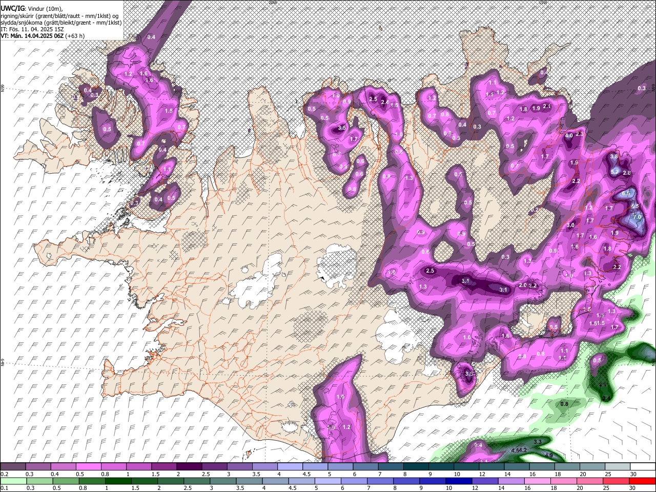Click the dusky mauve 0.2 swatch in the upper legend row
The width and height of the screenshot is (656, 492).
[x=13, y=467]
